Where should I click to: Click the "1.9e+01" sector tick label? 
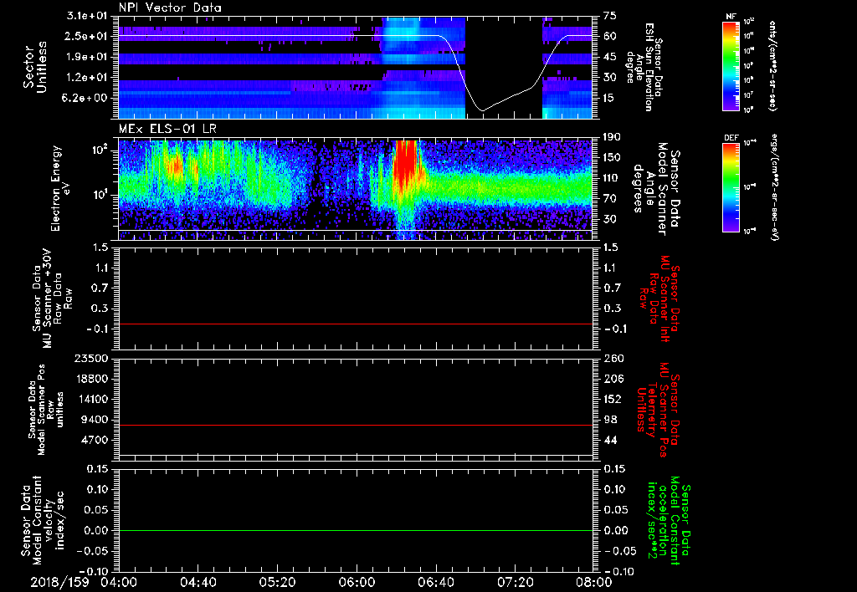point(87,57)
